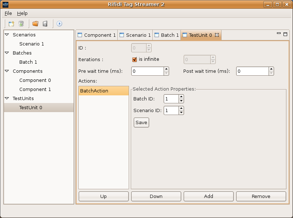The width and height of the screenshot is (293, 218).
Task: Uncheck the is infinite checkbox
Action: coord(134,59)
